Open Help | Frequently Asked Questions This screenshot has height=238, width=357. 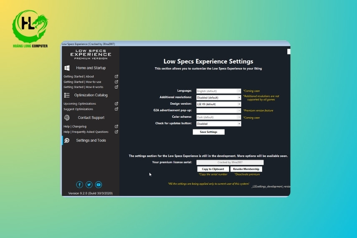[86, 132]
